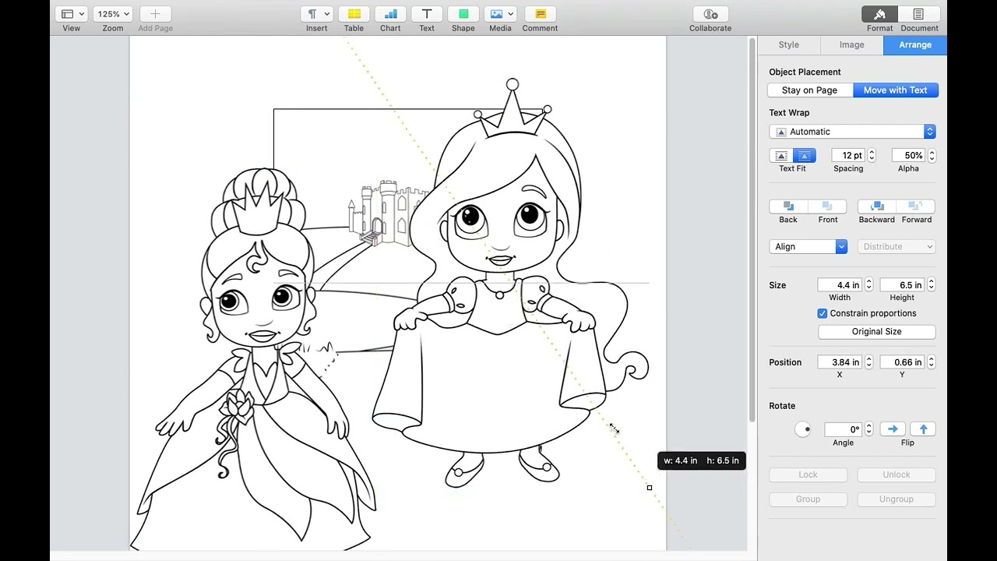
Task: Adjust the Angle stepper
Action: click(x=868, y=429)
